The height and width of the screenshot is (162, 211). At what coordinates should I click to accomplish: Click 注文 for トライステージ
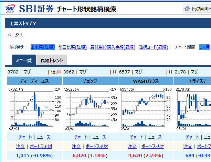click(x=188, y=146)
